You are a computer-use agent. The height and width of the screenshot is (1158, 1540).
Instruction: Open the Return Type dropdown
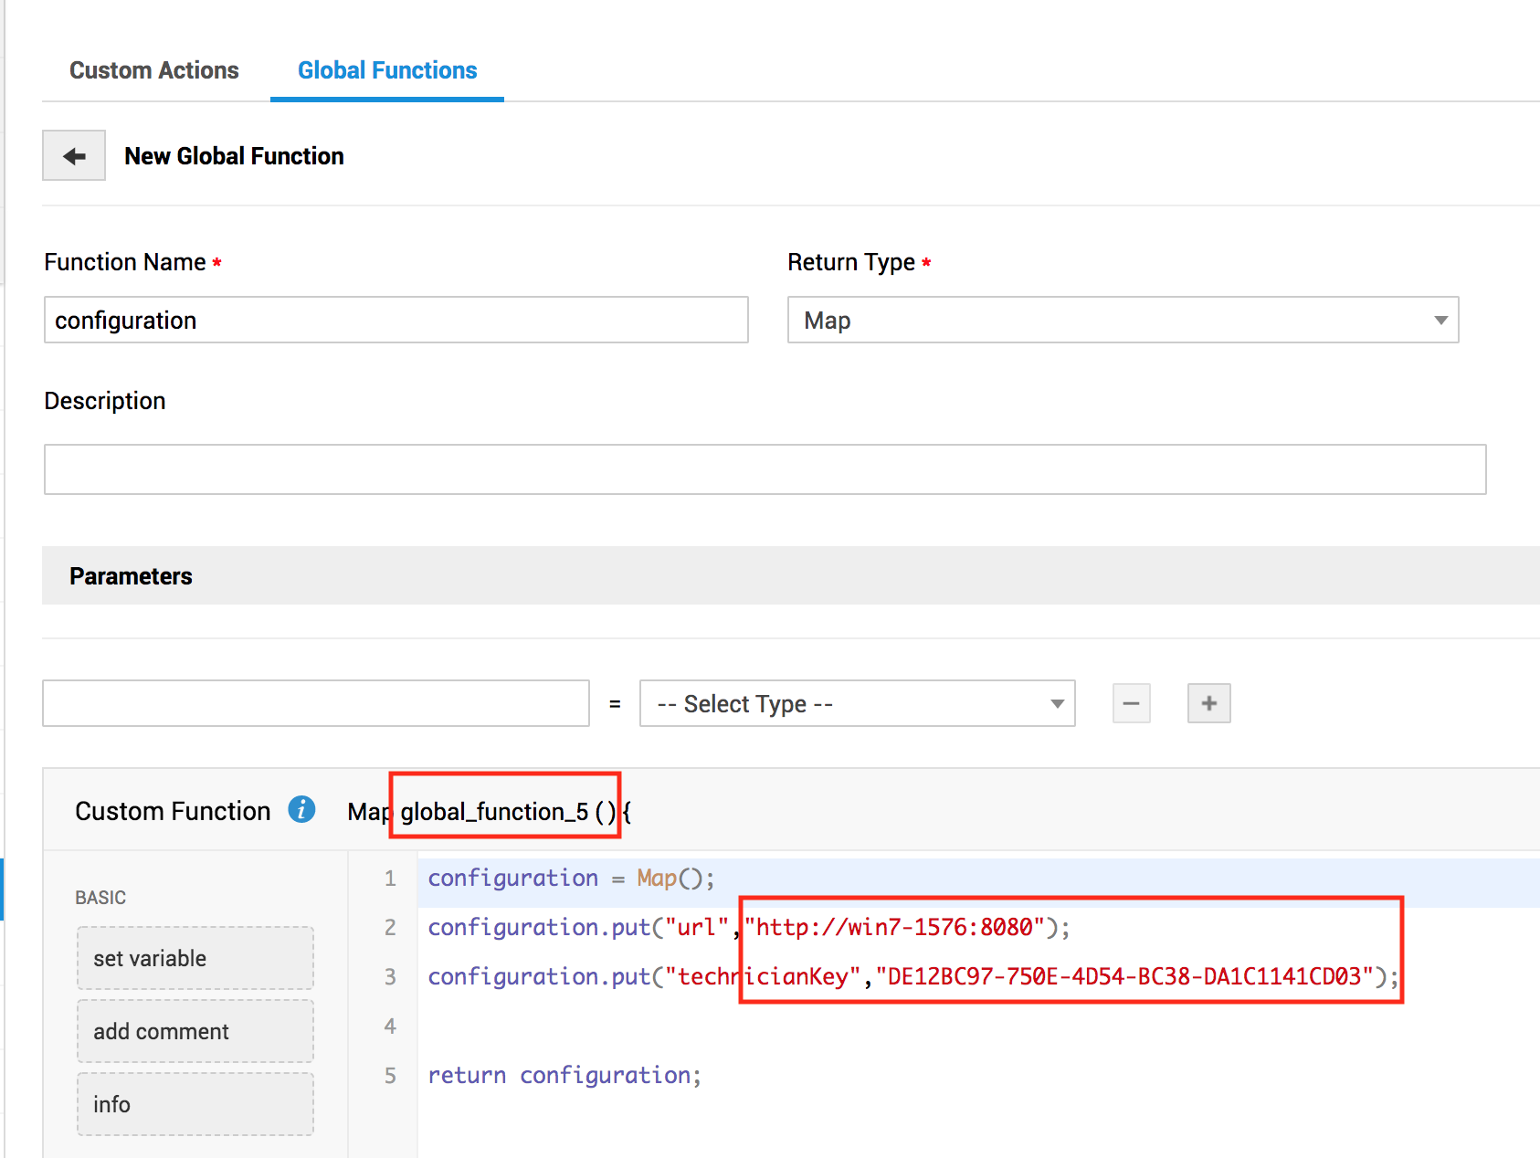tap(1122, 321)
